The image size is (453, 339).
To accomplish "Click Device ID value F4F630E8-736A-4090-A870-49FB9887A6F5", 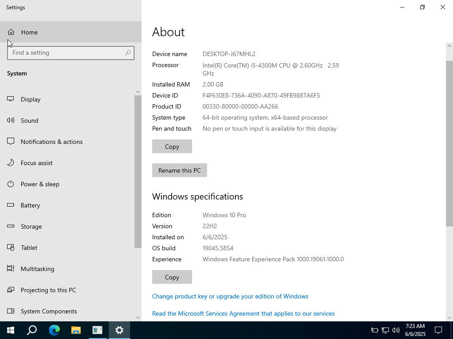I will coord(261,95).
